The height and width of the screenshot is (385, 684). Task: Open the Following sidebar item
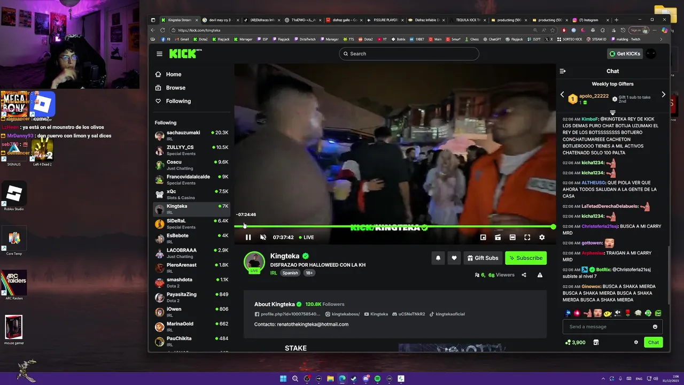click(178, 101)
